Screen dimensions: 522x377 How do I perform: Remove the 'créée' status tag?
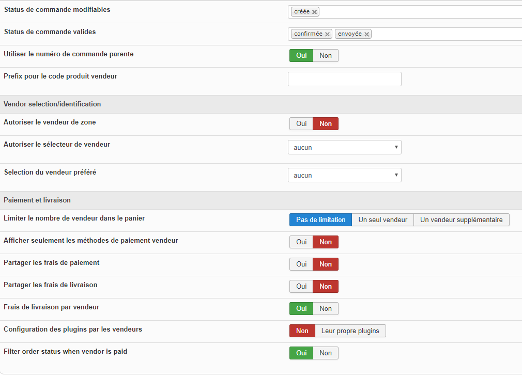click(x=314, y=12)
